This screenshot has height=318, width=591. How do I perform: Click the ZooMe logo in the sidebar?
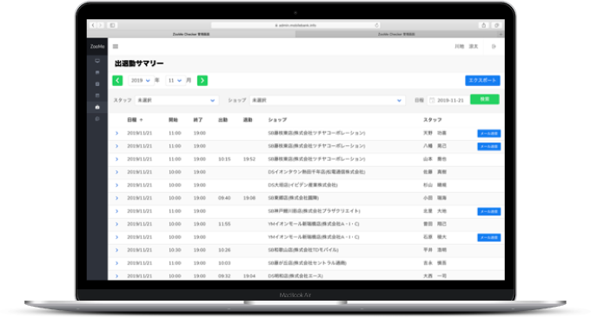pyautogui.click(x=97, y=46)
